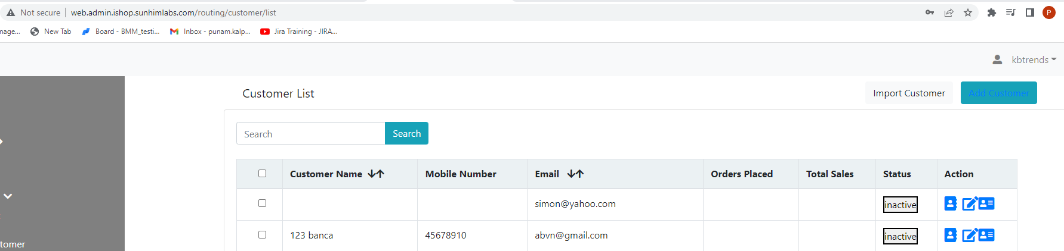Screen dimensions: 1064x251
Task: Sort by Customer Name arrows
Action: [x=376, y=174]
